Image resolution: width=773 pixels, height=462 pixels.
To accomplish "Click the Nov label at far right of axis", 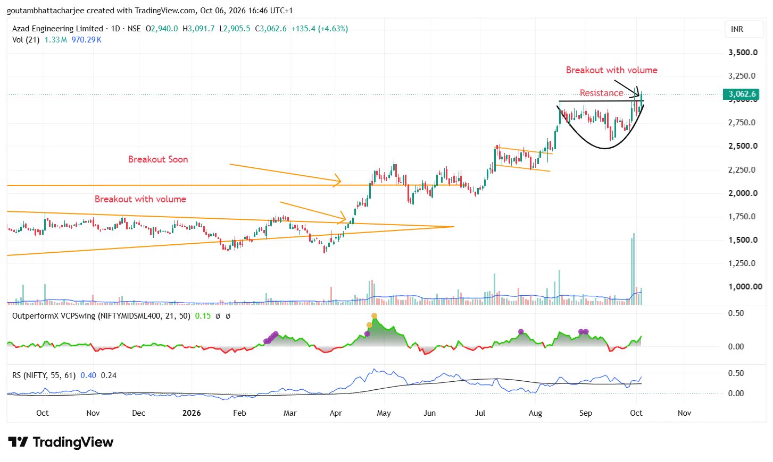I will pyautogui.click(x=684, y=413).
